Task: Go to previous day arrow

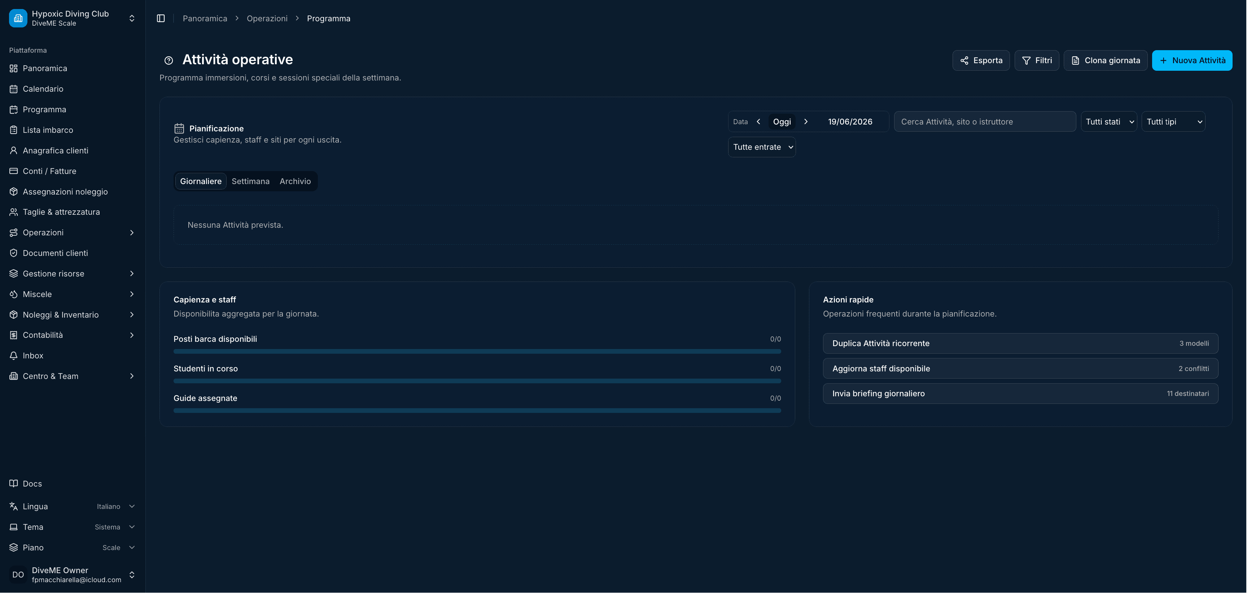Action: click(758, 122)
